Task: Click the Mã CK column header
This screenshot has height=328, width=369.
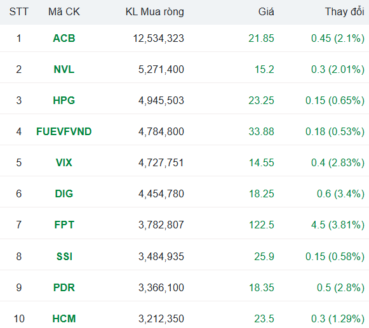Action: 64,12
